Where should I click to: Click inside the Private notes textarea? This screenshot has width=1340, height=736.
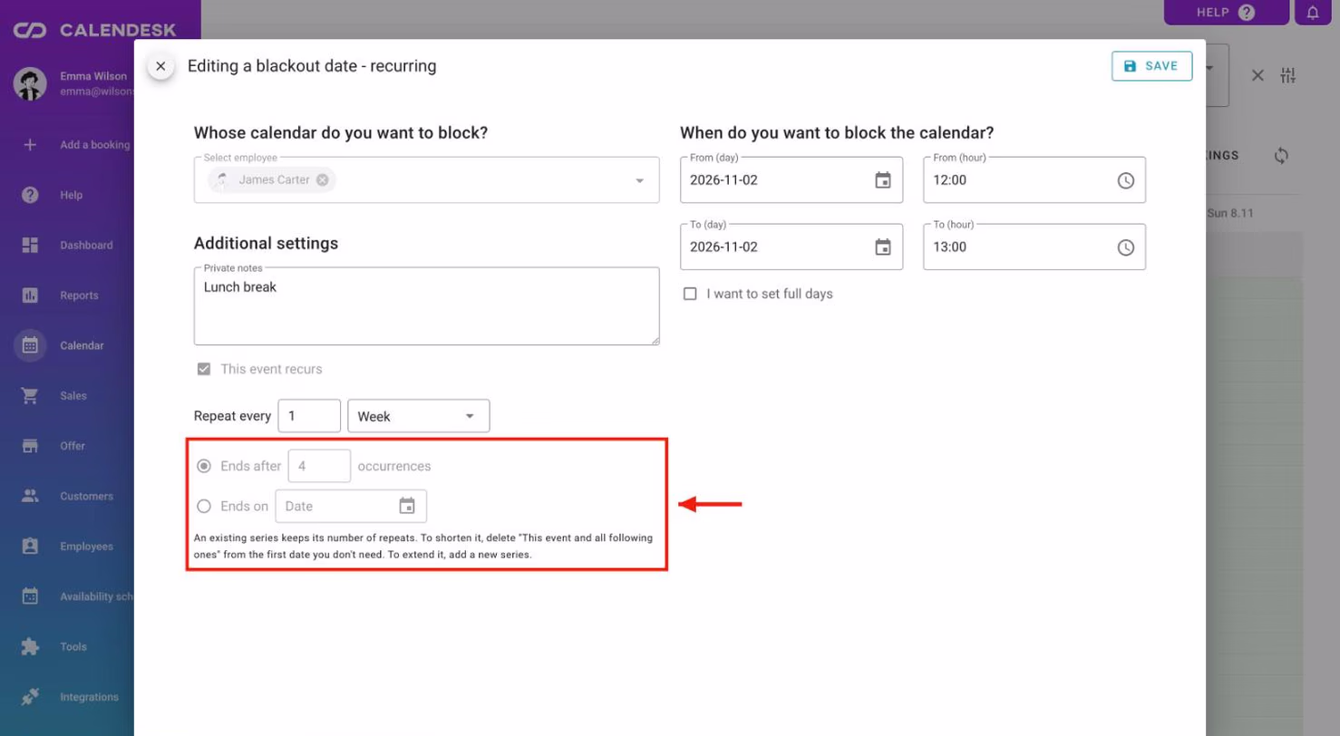coord(426,306)
